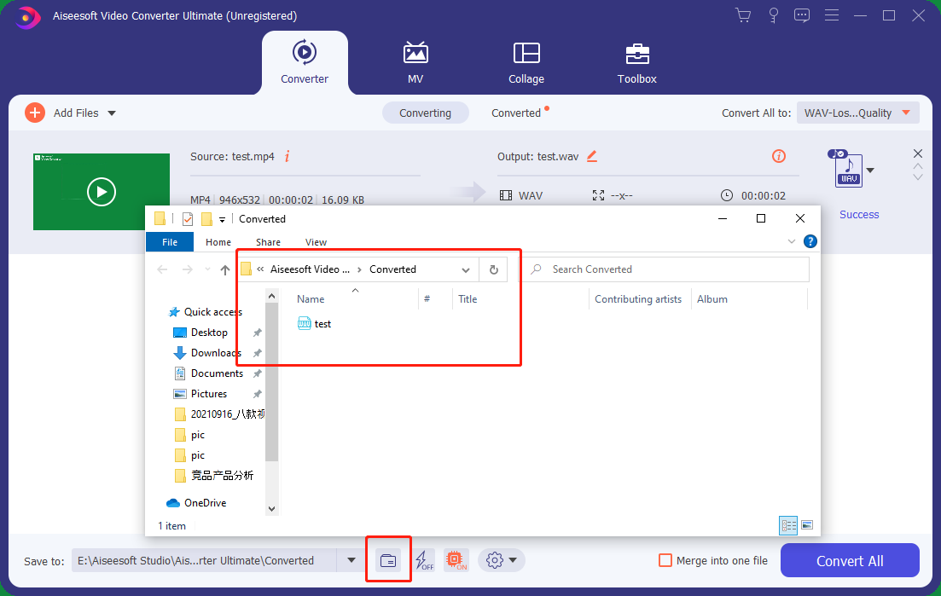This screenshot has width=941, height=596.
Task: Expand the Explorer ribbon chevron
Action: click(x=792, y=241)
